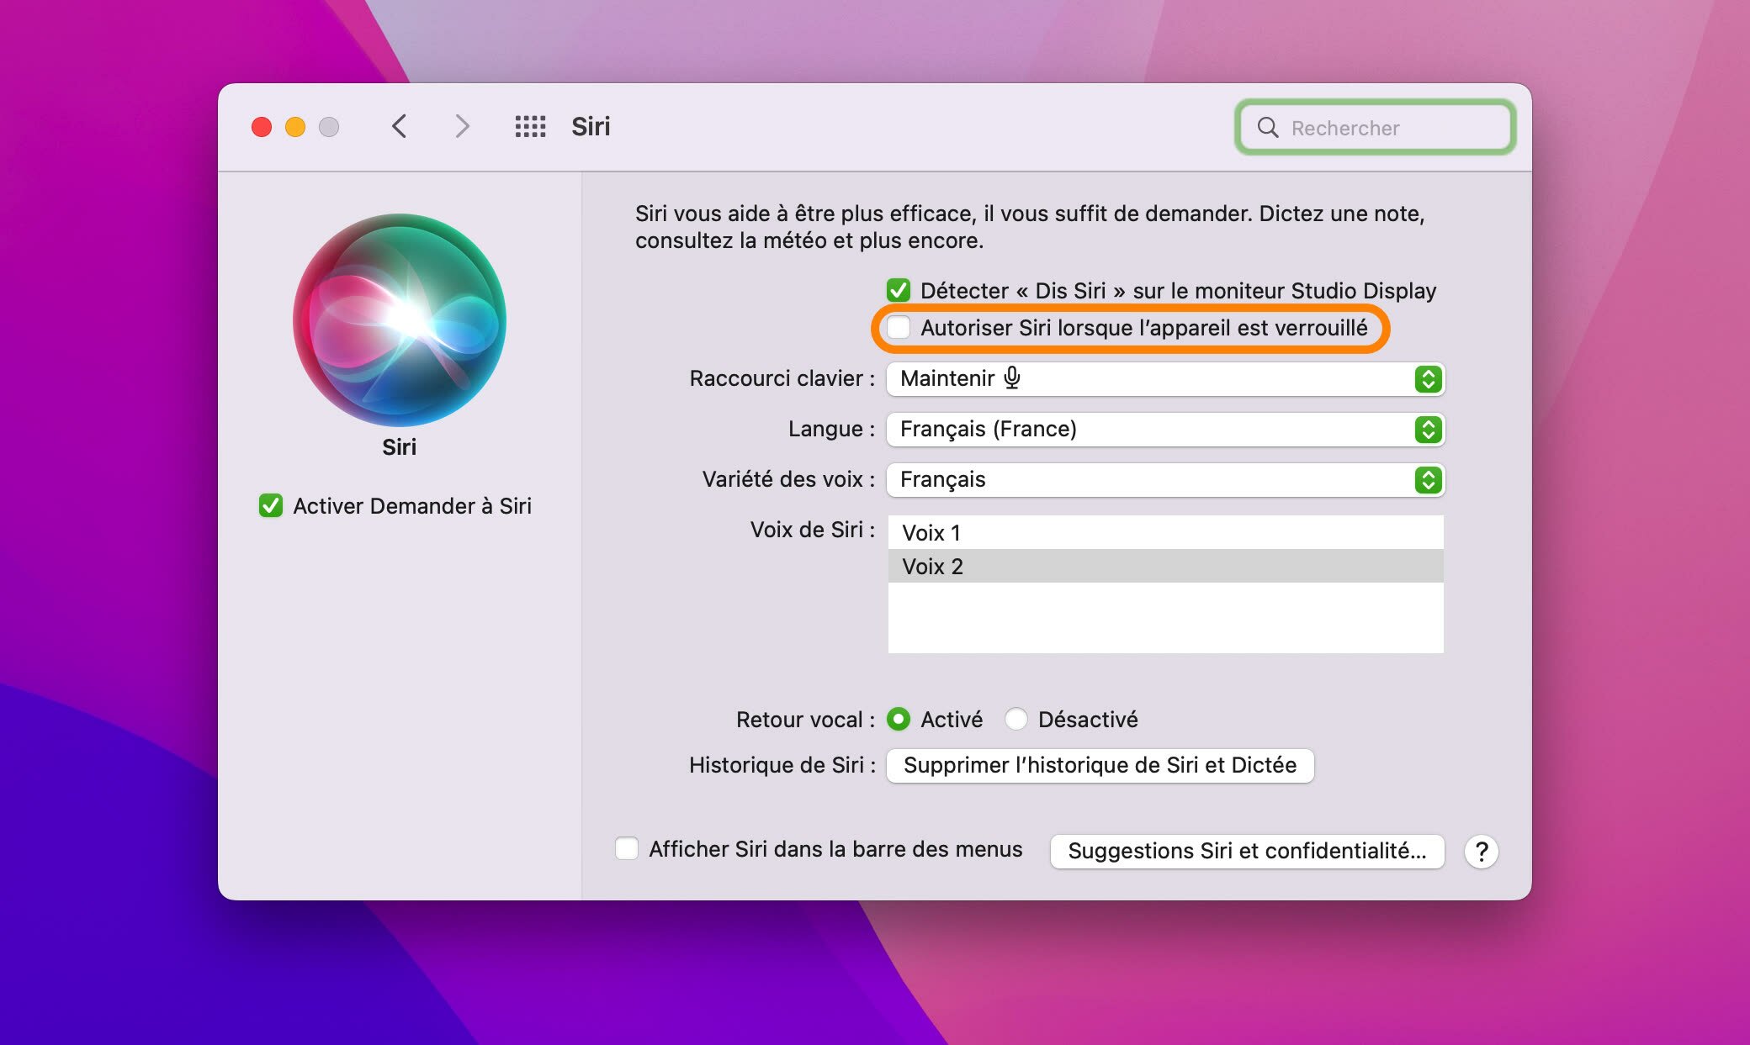The height and width of the screenshot is (1045, 1750).
Task: Click Supprimer l'historique de Siri et Dictée
Action: 1100,766
